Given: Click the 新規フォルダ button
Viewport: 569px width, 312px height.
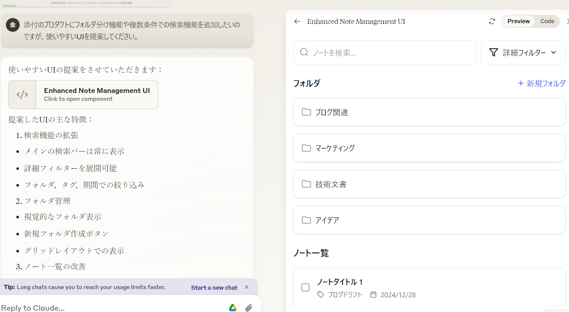Looking at the screenshot, I should [542, 84].
